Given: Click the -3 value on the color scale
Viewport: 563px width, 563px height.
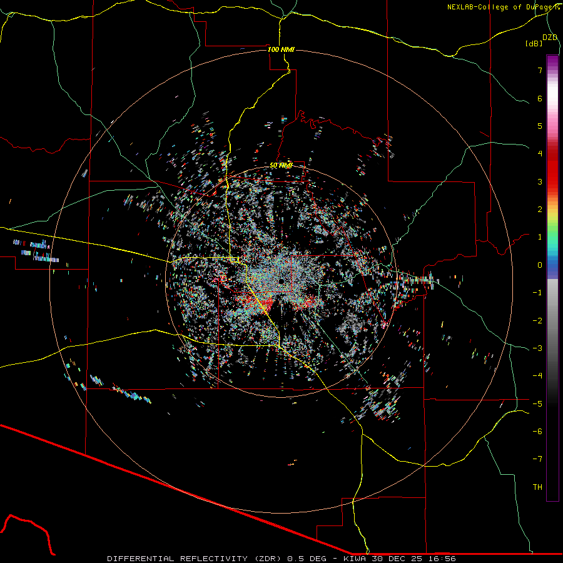Looking at the screenshot, I should (x=537, y=348).
